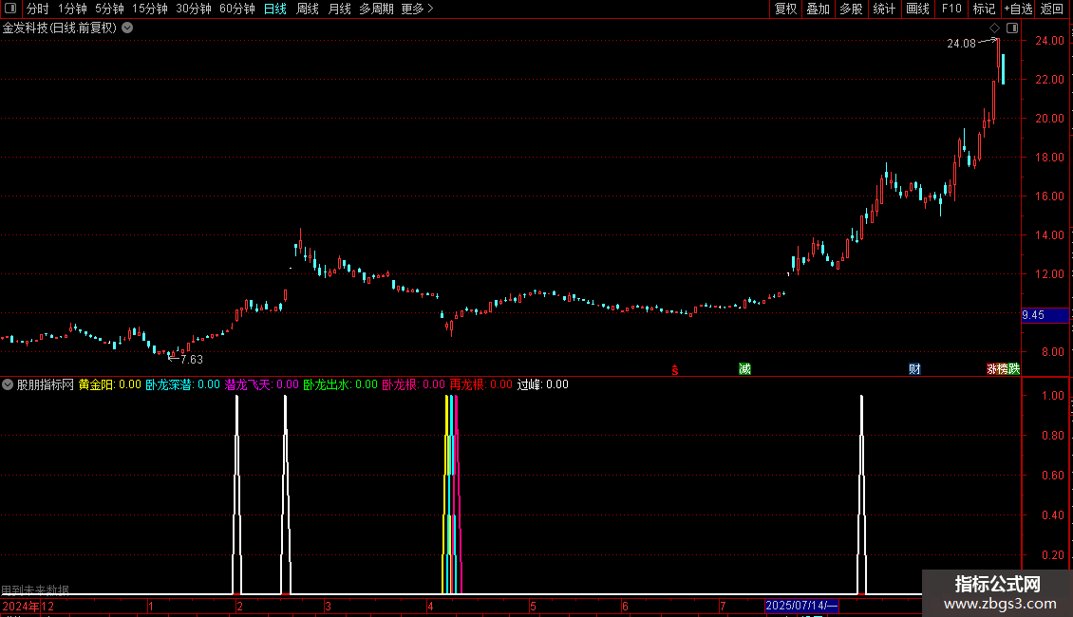Add stock to 自选 watchlist
The image size is (1073, 617).
[1018, 9]
